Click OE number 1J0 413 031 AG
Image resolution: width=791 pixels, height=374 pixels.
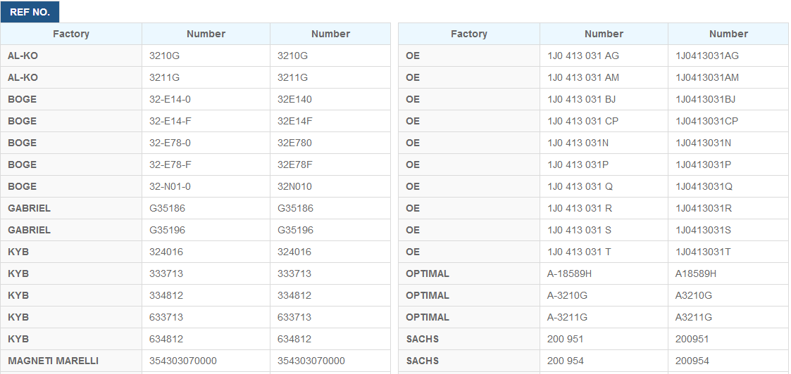pyautogui.click(x=604, y=56)
